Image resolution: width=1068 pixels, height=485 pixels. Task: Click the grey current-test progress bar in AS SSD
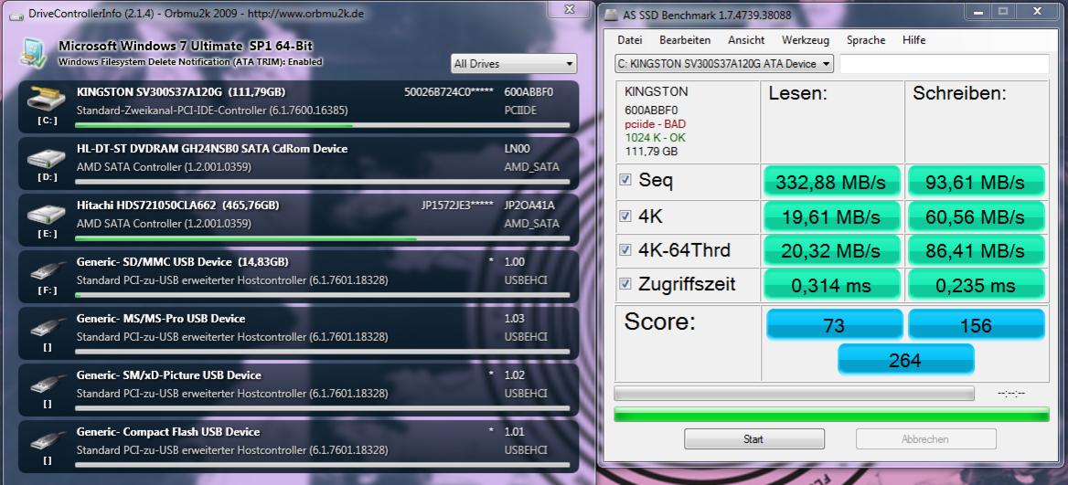coord(794,393)
